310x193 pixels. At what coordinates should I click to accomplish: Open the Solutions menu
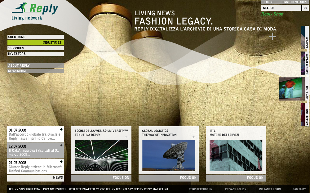click(36, 37)
